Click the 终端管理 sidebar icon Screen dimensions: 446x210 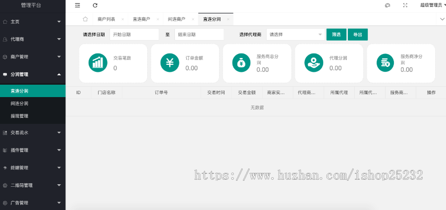pyautogui.click(x=5, y=168)
